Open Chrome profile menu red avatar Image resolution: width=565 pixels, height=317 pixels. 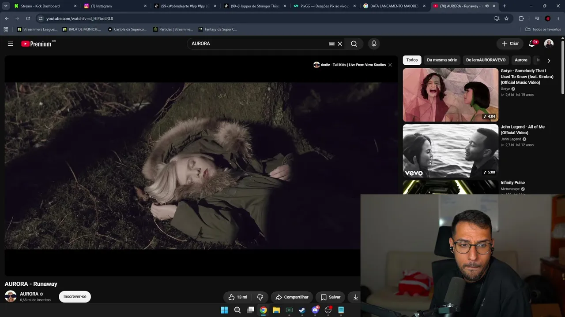point(548,18)
